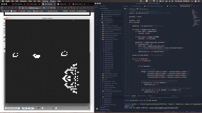
Task: Open the Google bookmark
Action: coord(14,11)
